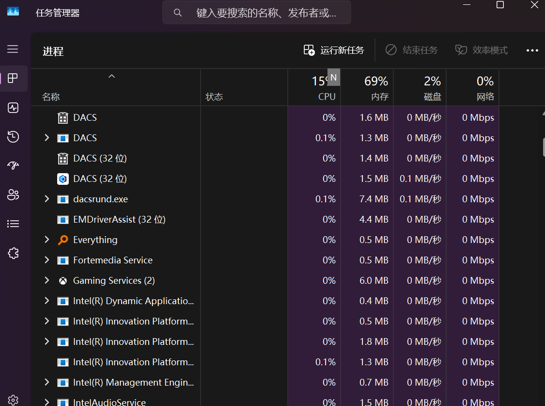The height and width of the screenshot is (406, 545).
Task: Sort by the 内存 69% column header
Action: pos(367,87)
